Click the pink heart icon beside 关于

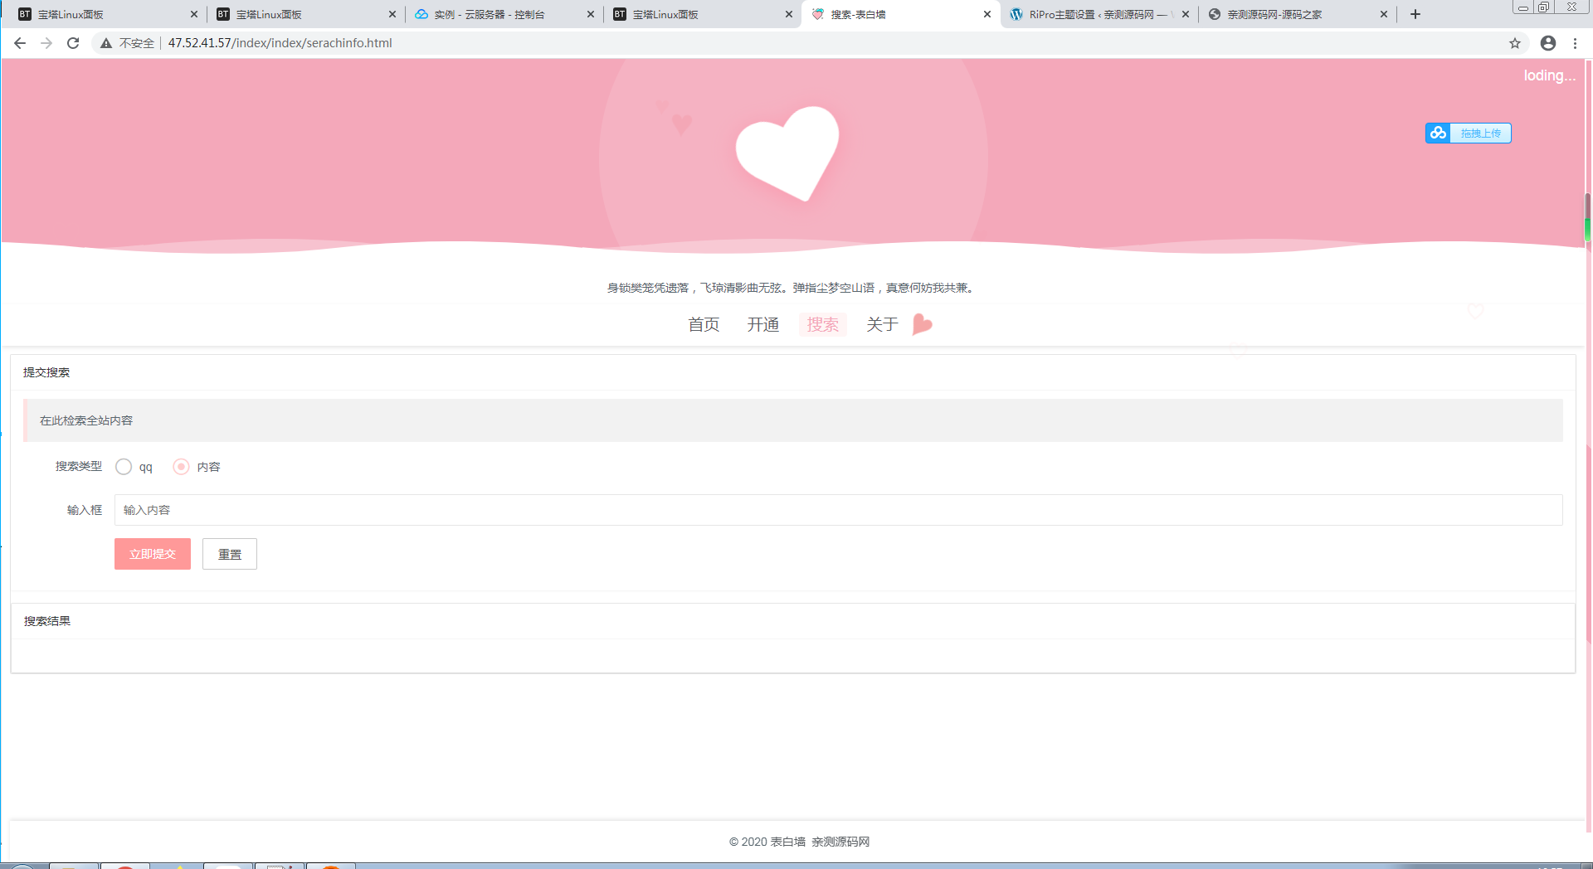pyautogui.click(x=922, y=324)
